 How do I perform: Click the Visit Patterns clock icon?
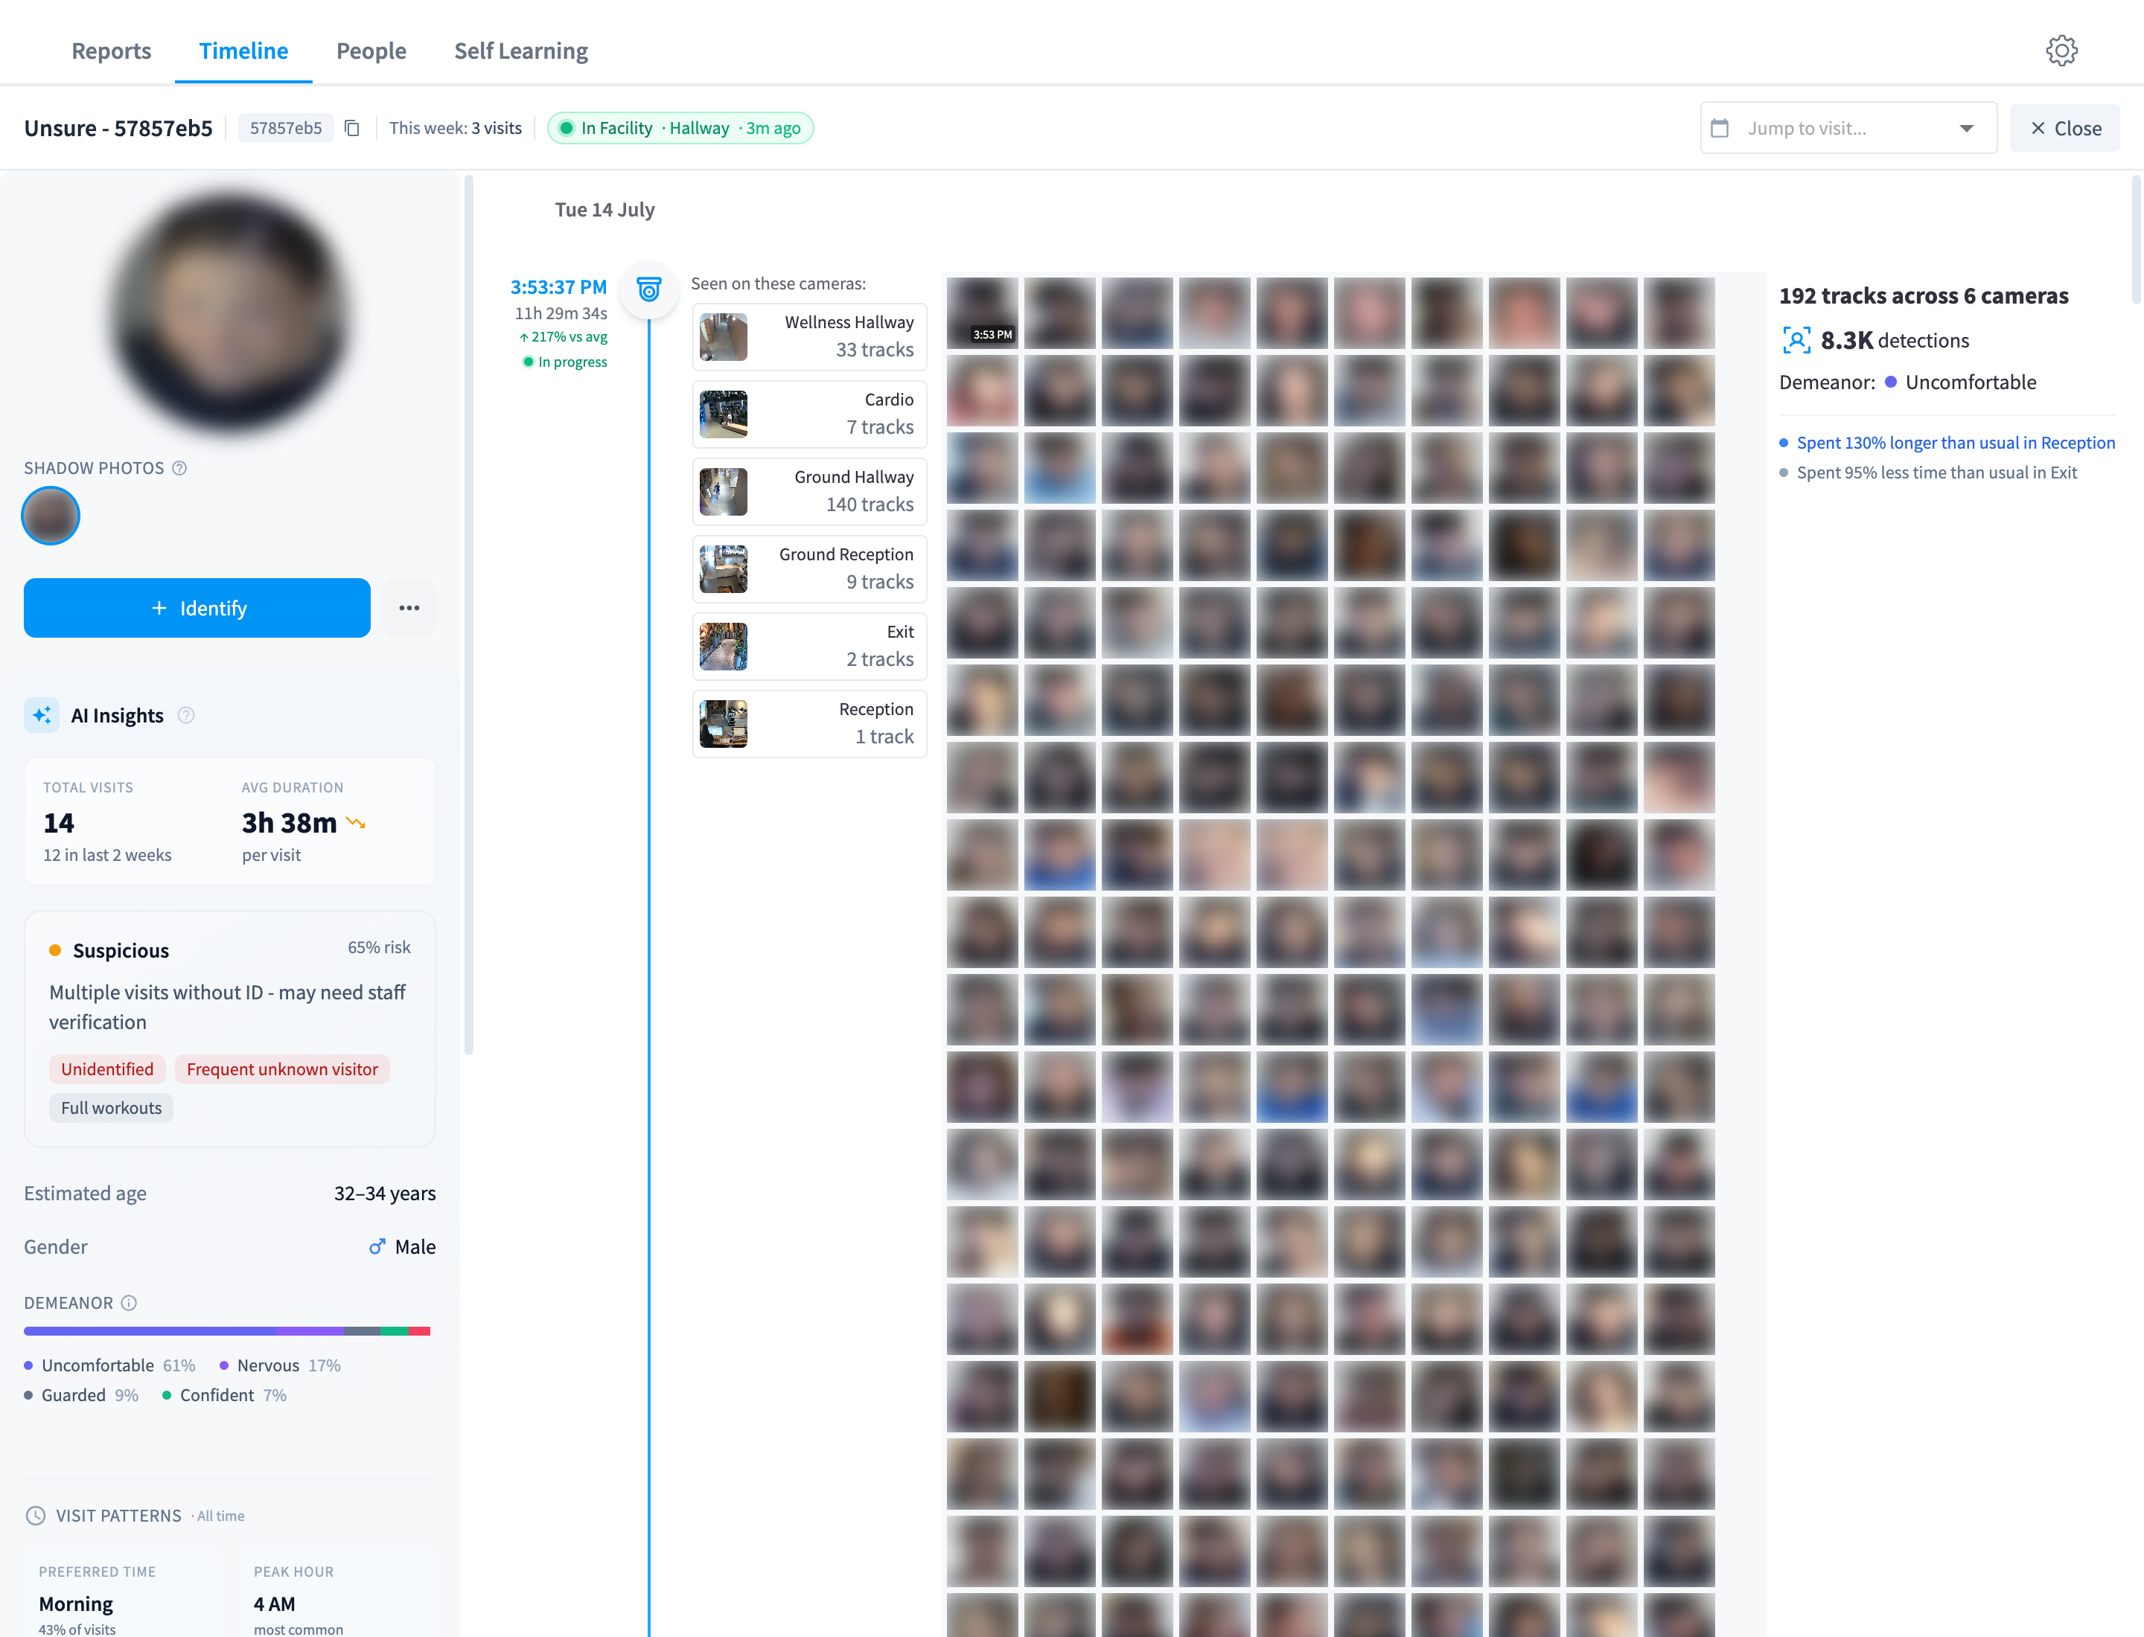(x=35, y=1515)
